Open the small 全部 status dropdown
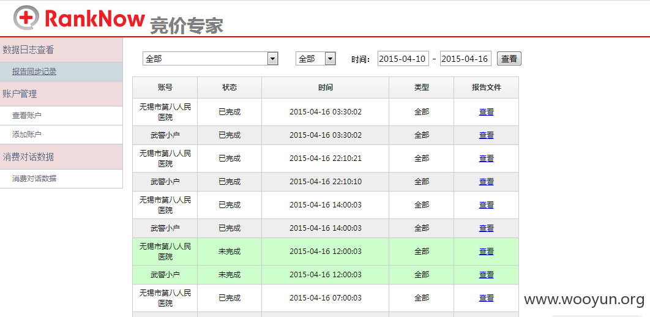 coord(315,59)
